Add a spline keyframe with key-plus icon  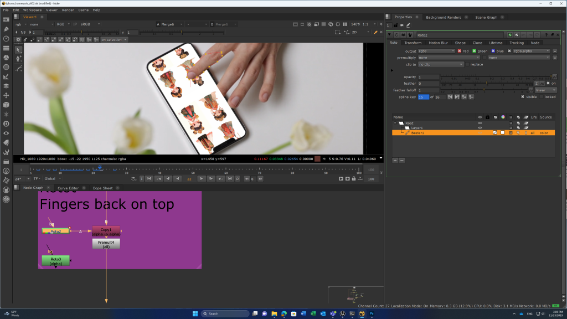(x=465, y=97)
